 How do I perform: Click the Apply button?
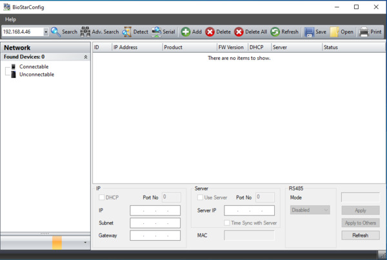pyautogui.click(x=361, y=210)
